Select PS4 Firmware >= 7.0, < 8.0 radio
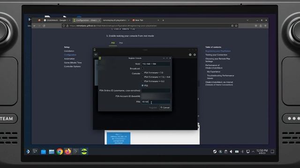This screenshot has width=300, height=168. [x=142, y=77]
